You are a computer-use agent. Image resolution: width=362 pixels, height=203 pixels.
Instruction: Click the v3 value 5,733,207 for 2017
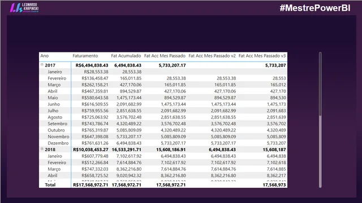[x=275, y=65]
